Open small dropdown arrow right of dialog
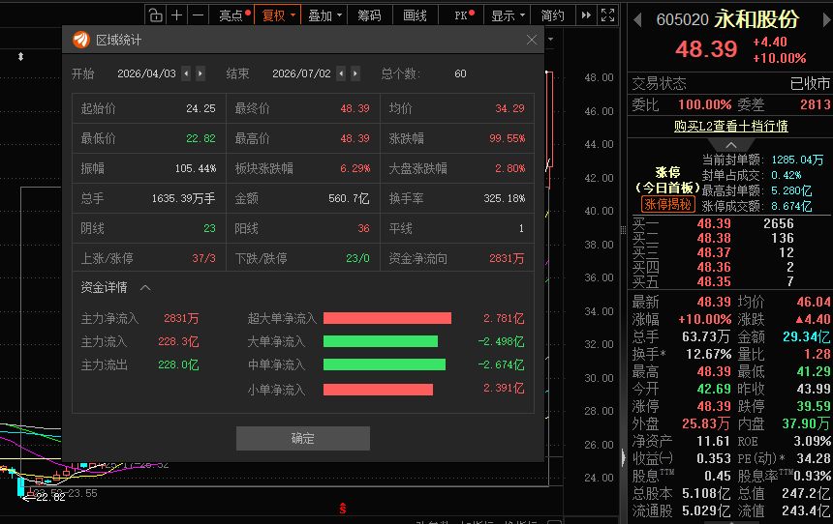Image resolution: width=833 pixels, height=524 pixels. 551,40
